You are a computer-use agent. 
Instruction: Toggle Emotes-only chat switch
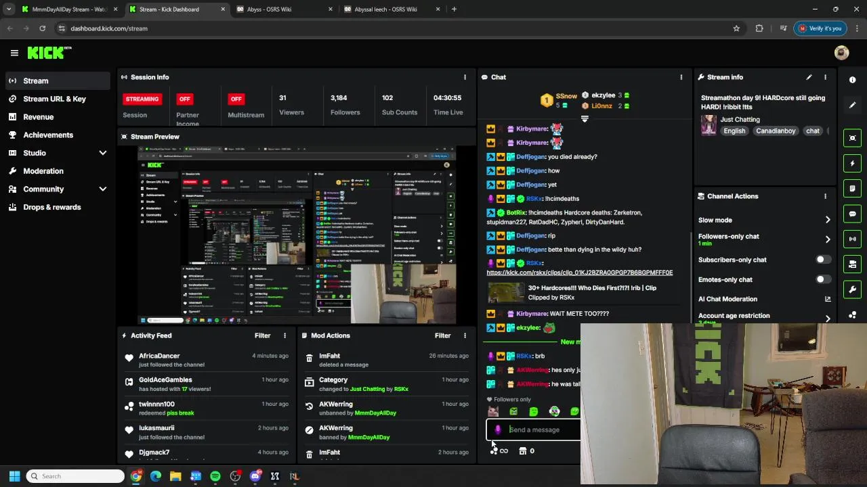822,279
